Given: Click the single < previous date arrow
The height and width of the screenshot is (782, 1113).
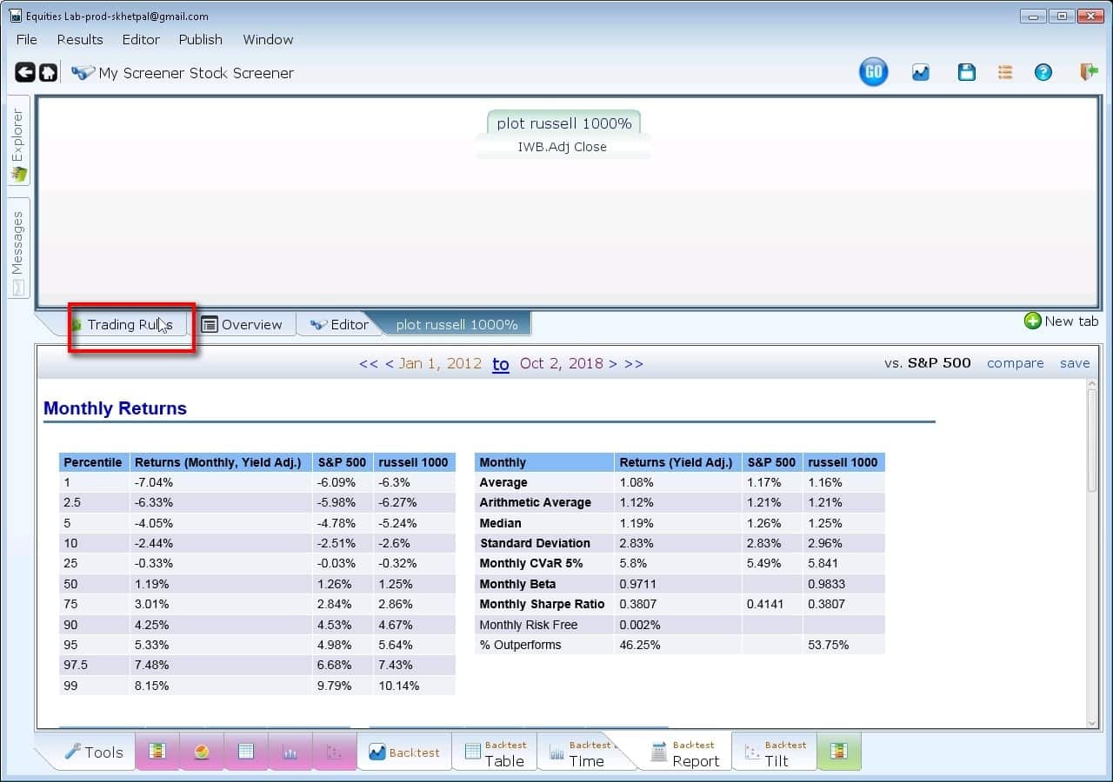Looking at the screenshot, I should click(x=390, y=363).
